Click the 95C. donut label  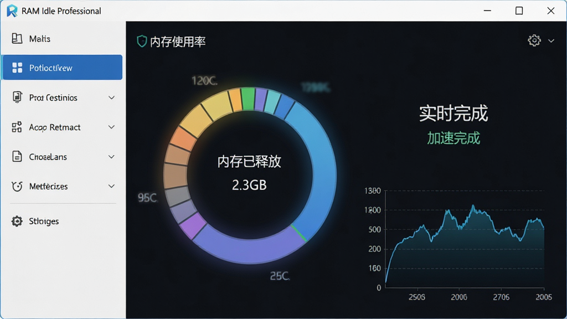147,198
